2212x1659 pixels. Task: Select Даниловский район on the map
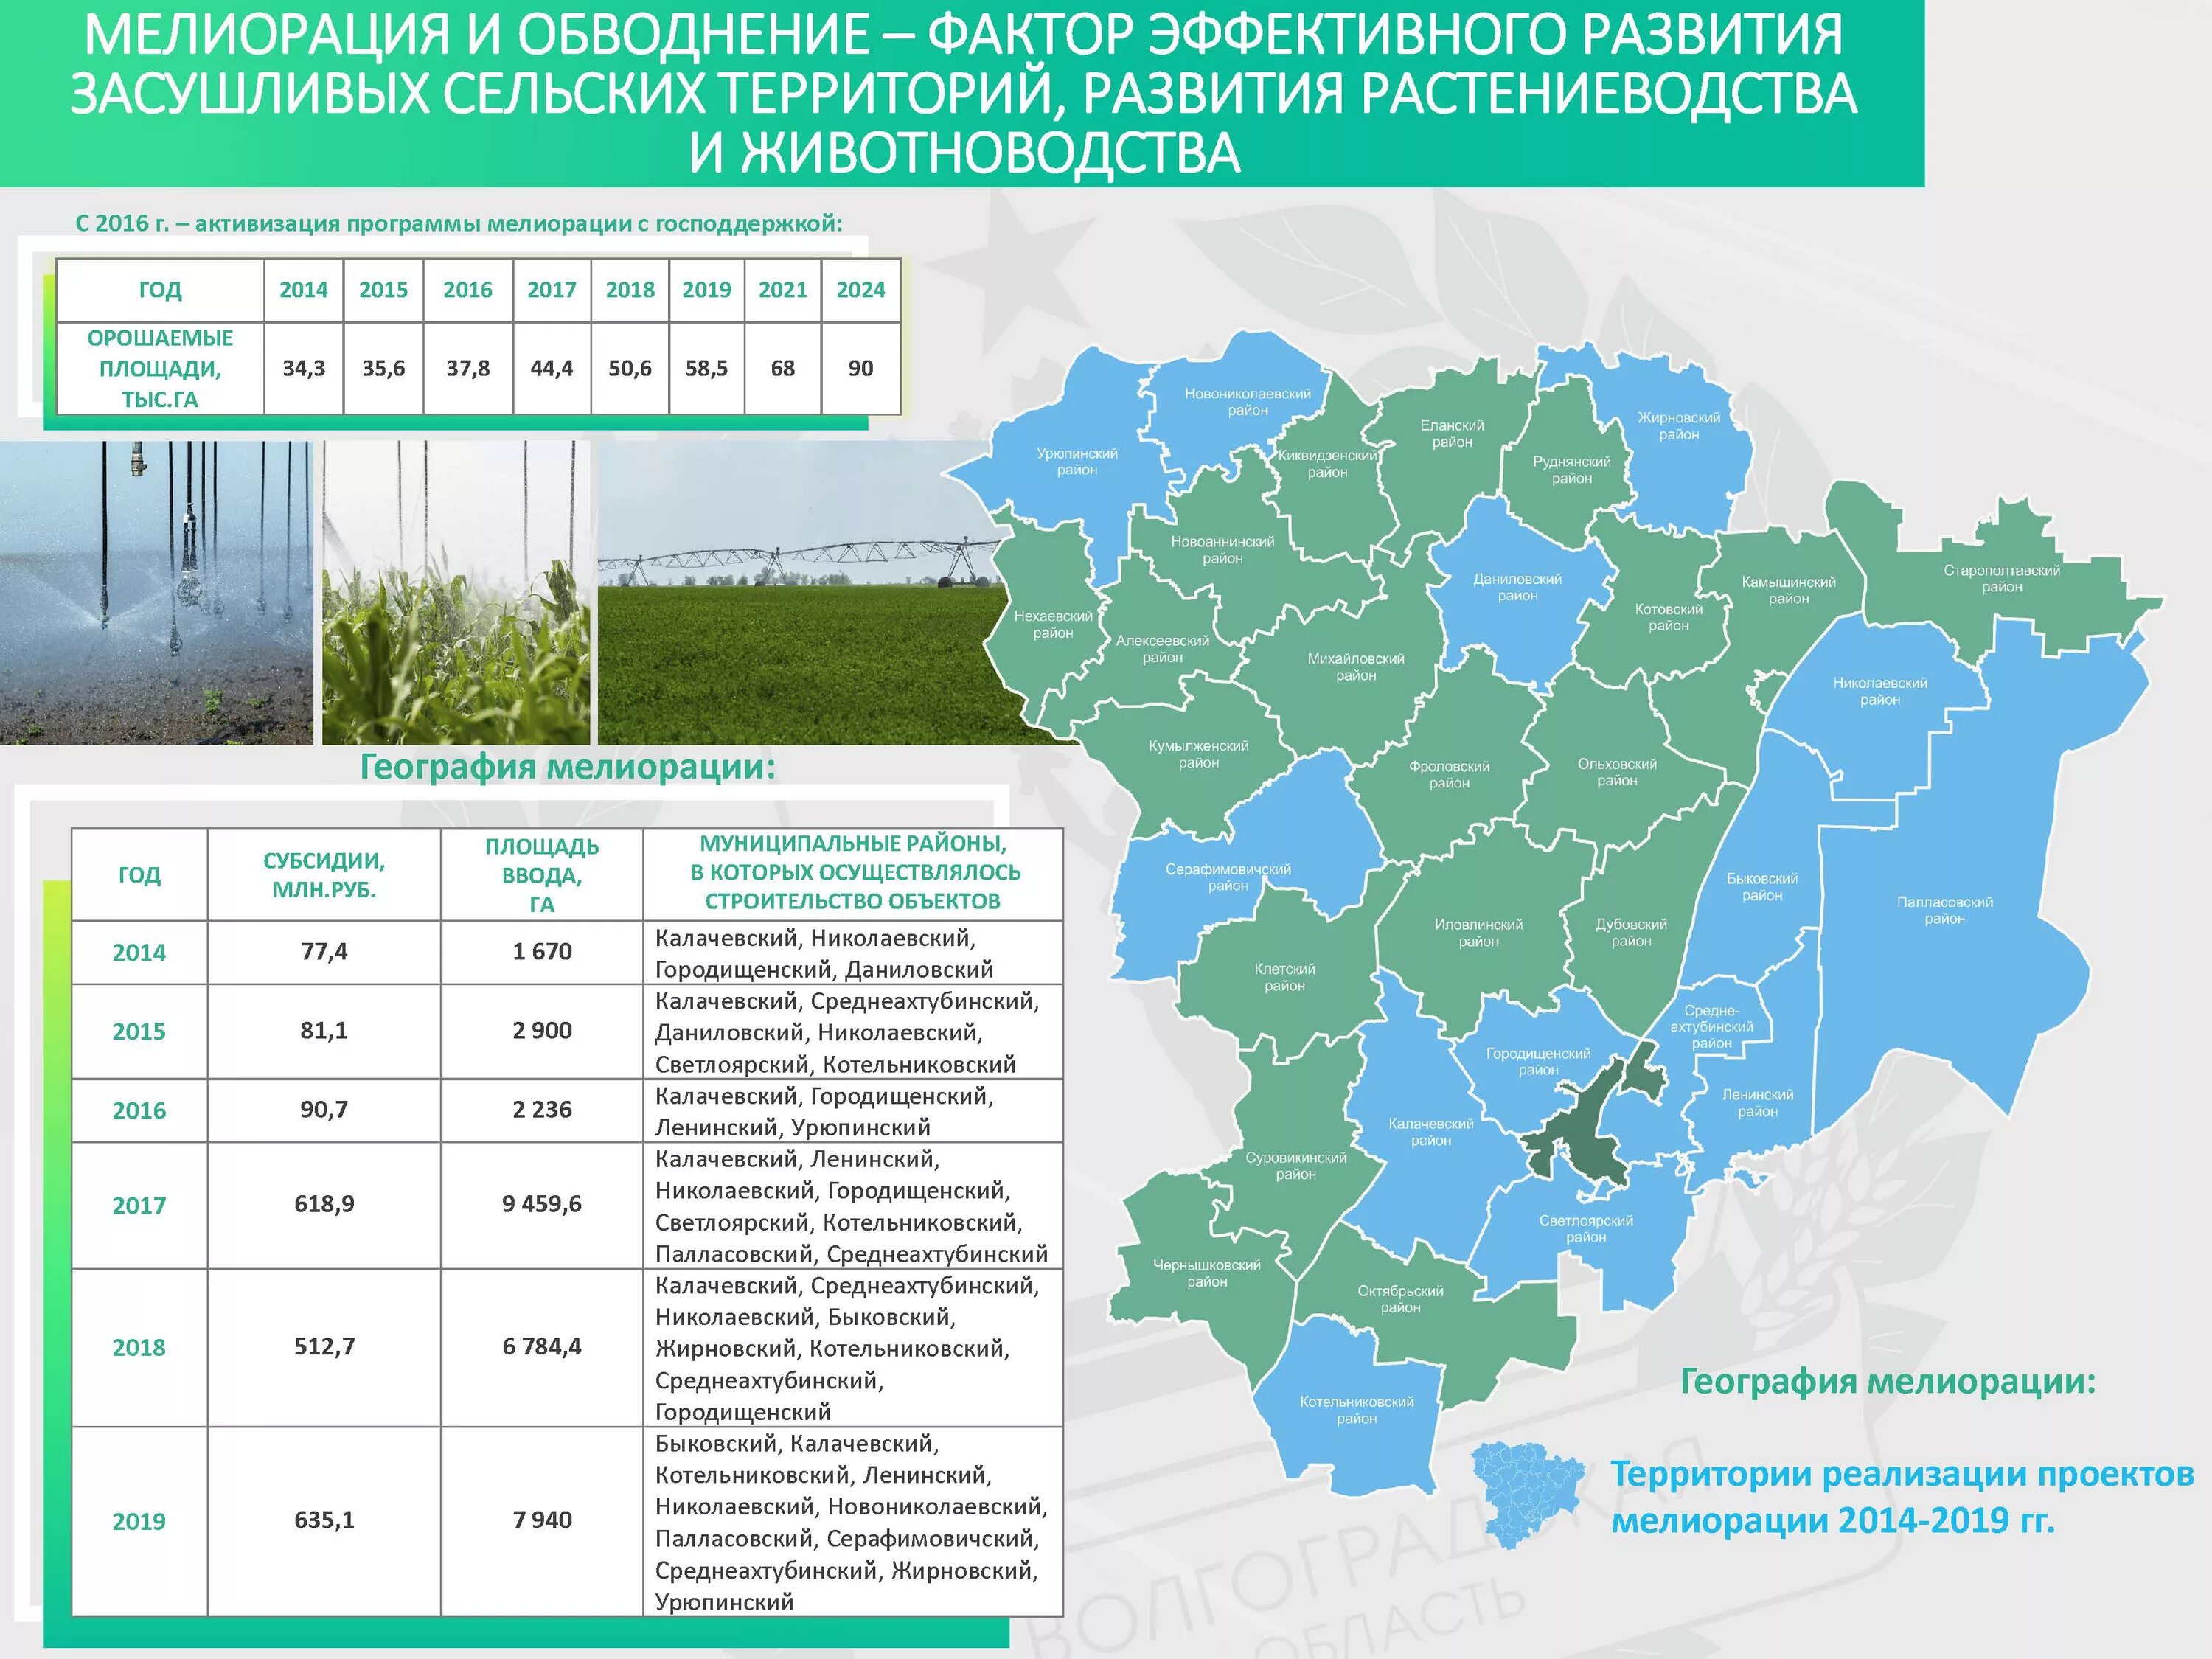(x=1517, y=586)
